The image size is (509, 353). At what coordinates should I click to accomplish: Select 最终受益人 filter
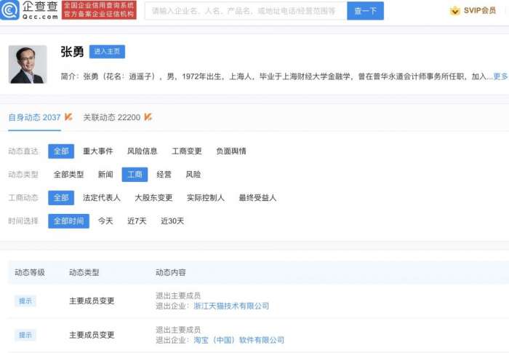click(x=257, y=198)
